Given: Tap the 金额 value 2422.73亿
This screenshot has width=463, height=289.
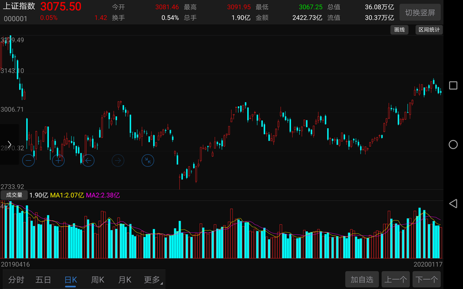Looking at the screenshot, I should tap(307, 18).
